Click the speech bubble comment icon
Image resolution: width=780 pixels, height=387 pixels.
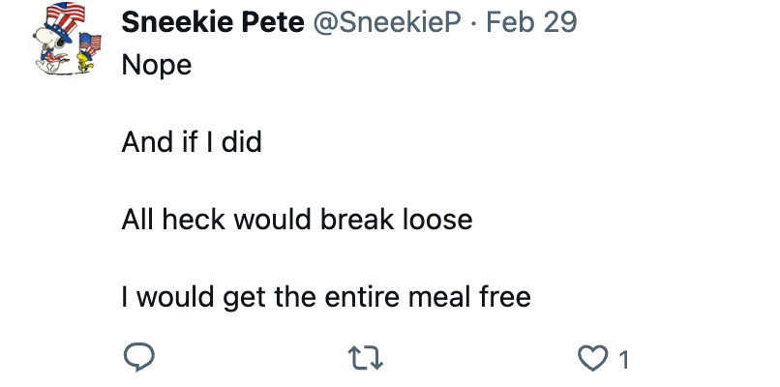pyautogui.click(x=138, y=357)
